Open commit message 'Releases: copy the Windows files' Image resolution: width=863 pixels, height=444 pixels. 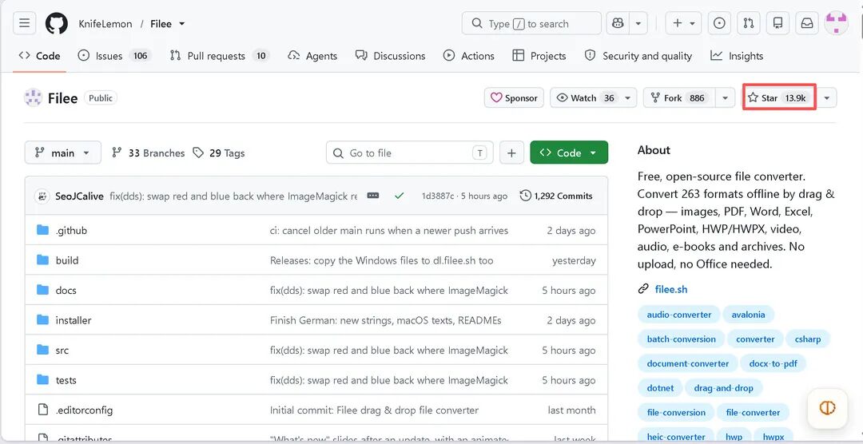click(x=381, y=261)
